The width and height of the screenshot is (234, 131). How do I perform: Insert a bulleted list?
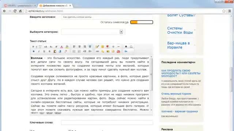(74, 51)
